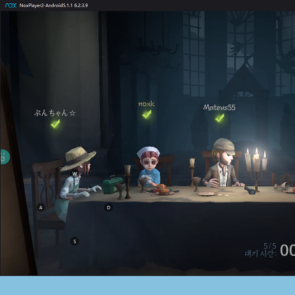Click the flashlight on the table
The height and width of the screenshot is (295, 295).
click(250, 190)
